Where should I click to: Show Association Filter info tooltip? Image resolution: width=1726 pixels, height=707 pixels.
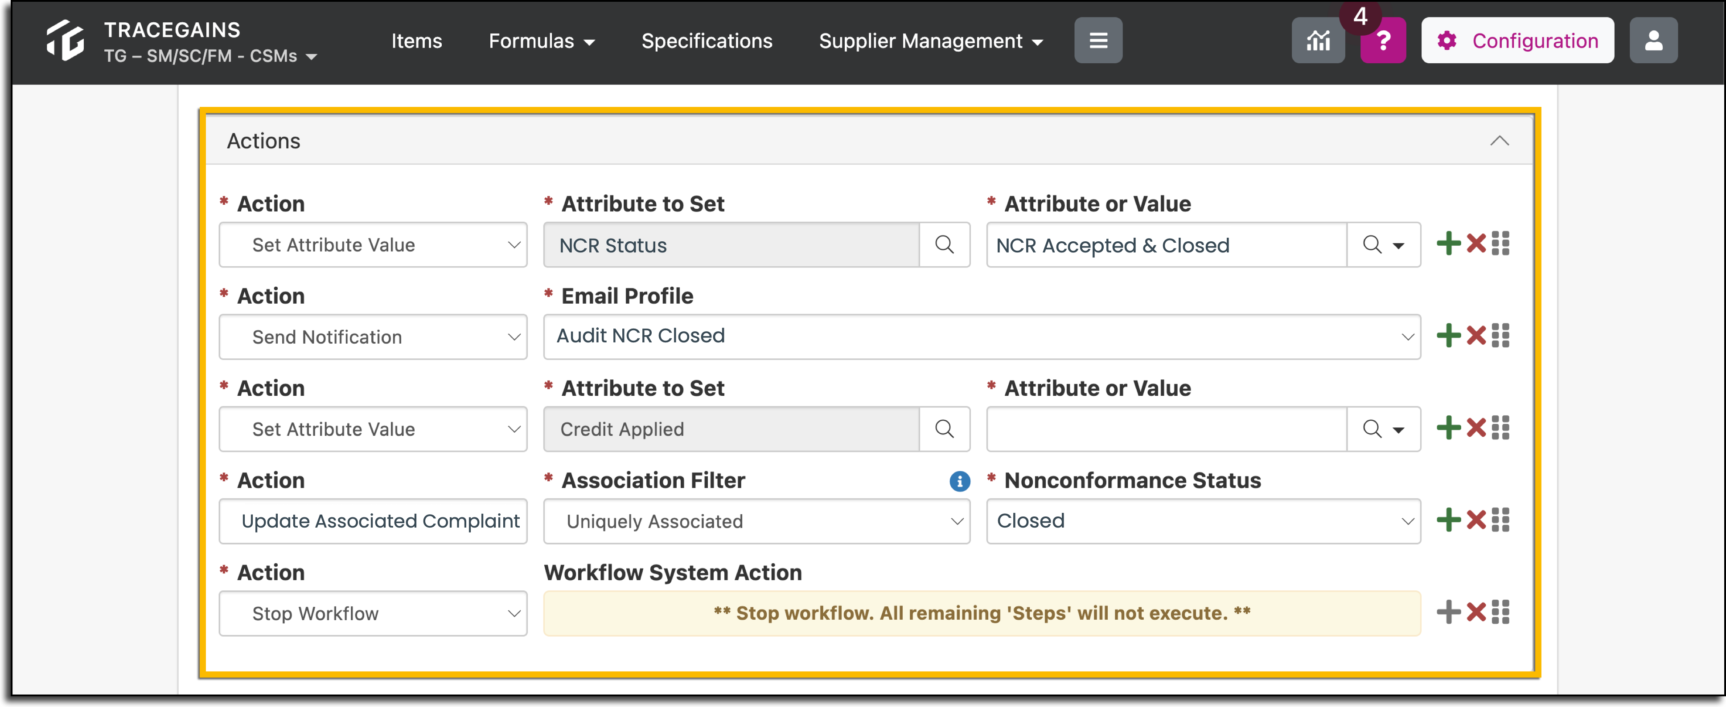[959, 481]
